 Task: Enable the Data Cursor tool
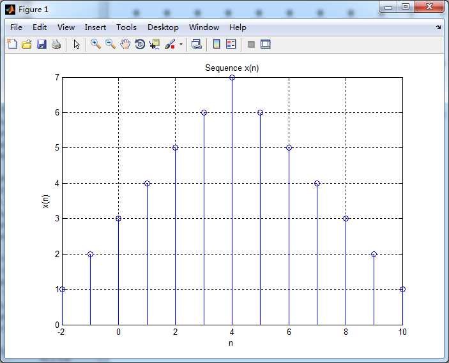155,44
